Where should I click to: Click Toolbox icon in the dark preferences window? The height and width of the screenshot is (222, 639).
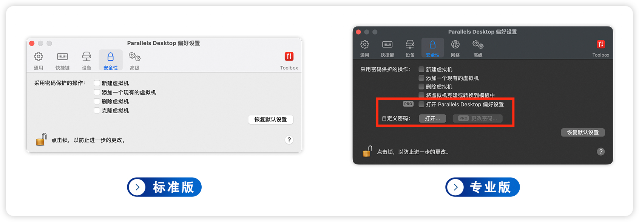(600, 45)
